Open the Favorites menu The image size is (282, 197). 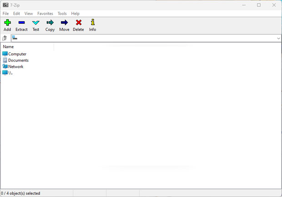[x=45, y=14]
